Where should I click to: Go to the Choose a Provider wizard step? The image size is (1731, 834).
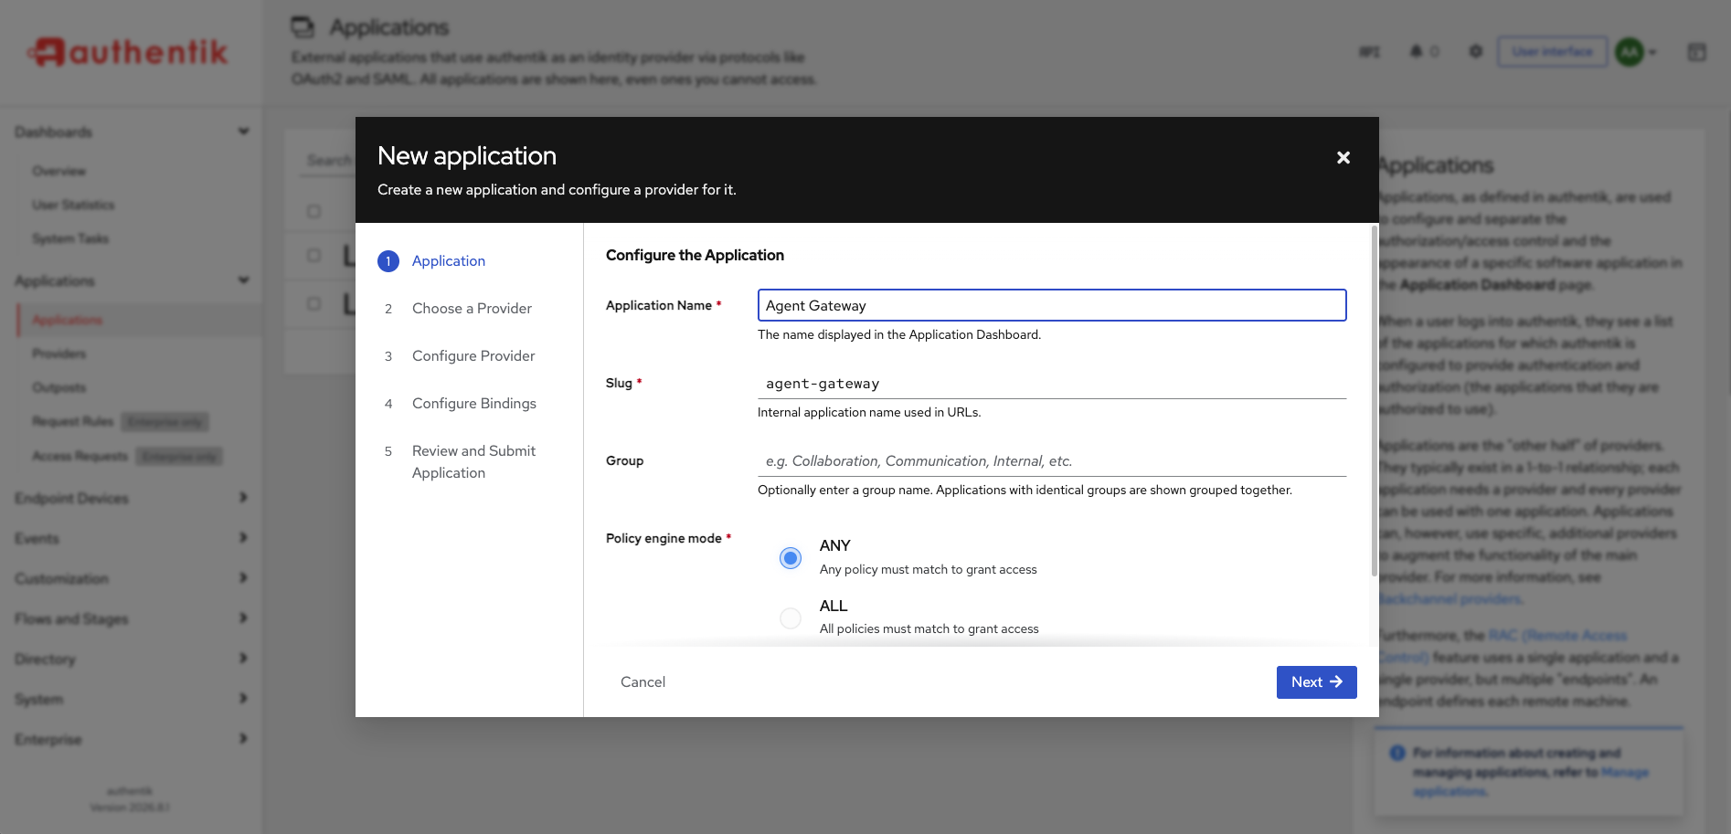(x=472, y=309)
